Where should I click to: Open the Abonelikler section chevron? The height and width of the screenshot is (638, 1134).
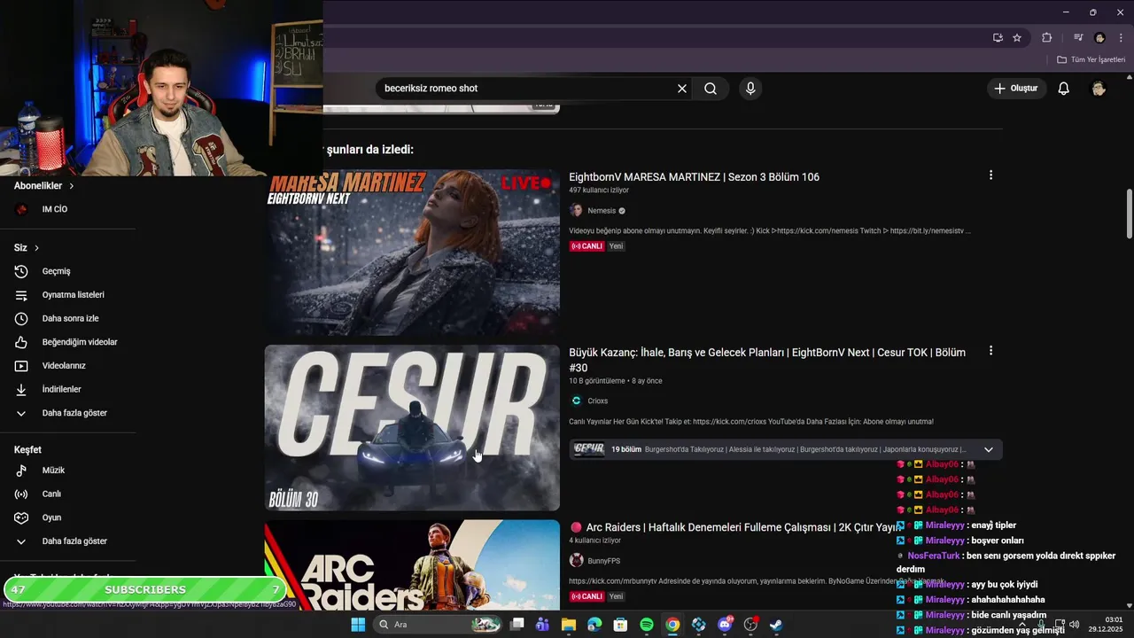coord(72,186)
